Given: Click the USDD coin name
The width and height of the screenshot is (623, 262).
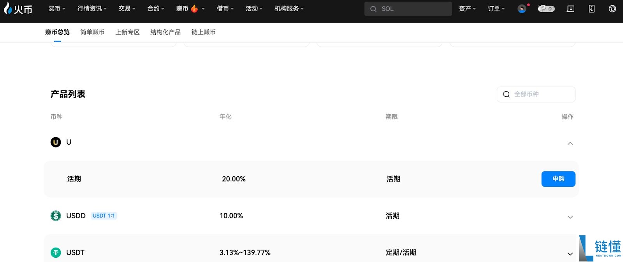Looking at the screenshot, I should click(x=76, y=216).
